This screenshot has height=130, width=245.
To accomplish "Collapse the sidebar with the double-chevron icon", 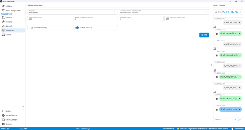I will pyautogui.click(x=23, y=107).
